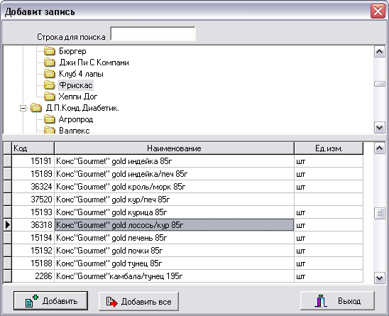Screen dimensions: 389x316
Task: Focus the Строка для поиска input field
Action: 153,34
